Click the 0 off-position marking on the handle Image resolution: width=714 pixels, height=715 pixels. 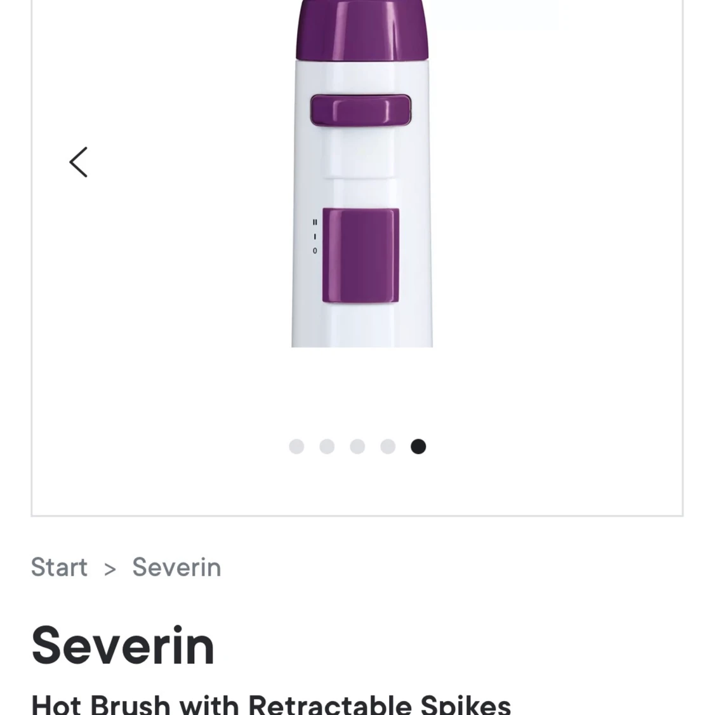(x=315, y=251)
